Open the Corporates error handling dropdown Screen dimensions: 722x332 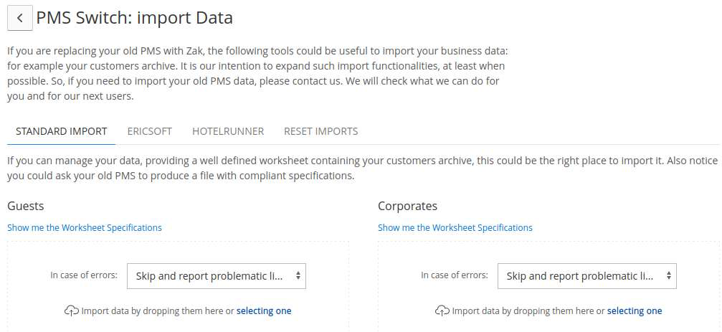click(x=587, y=276)
